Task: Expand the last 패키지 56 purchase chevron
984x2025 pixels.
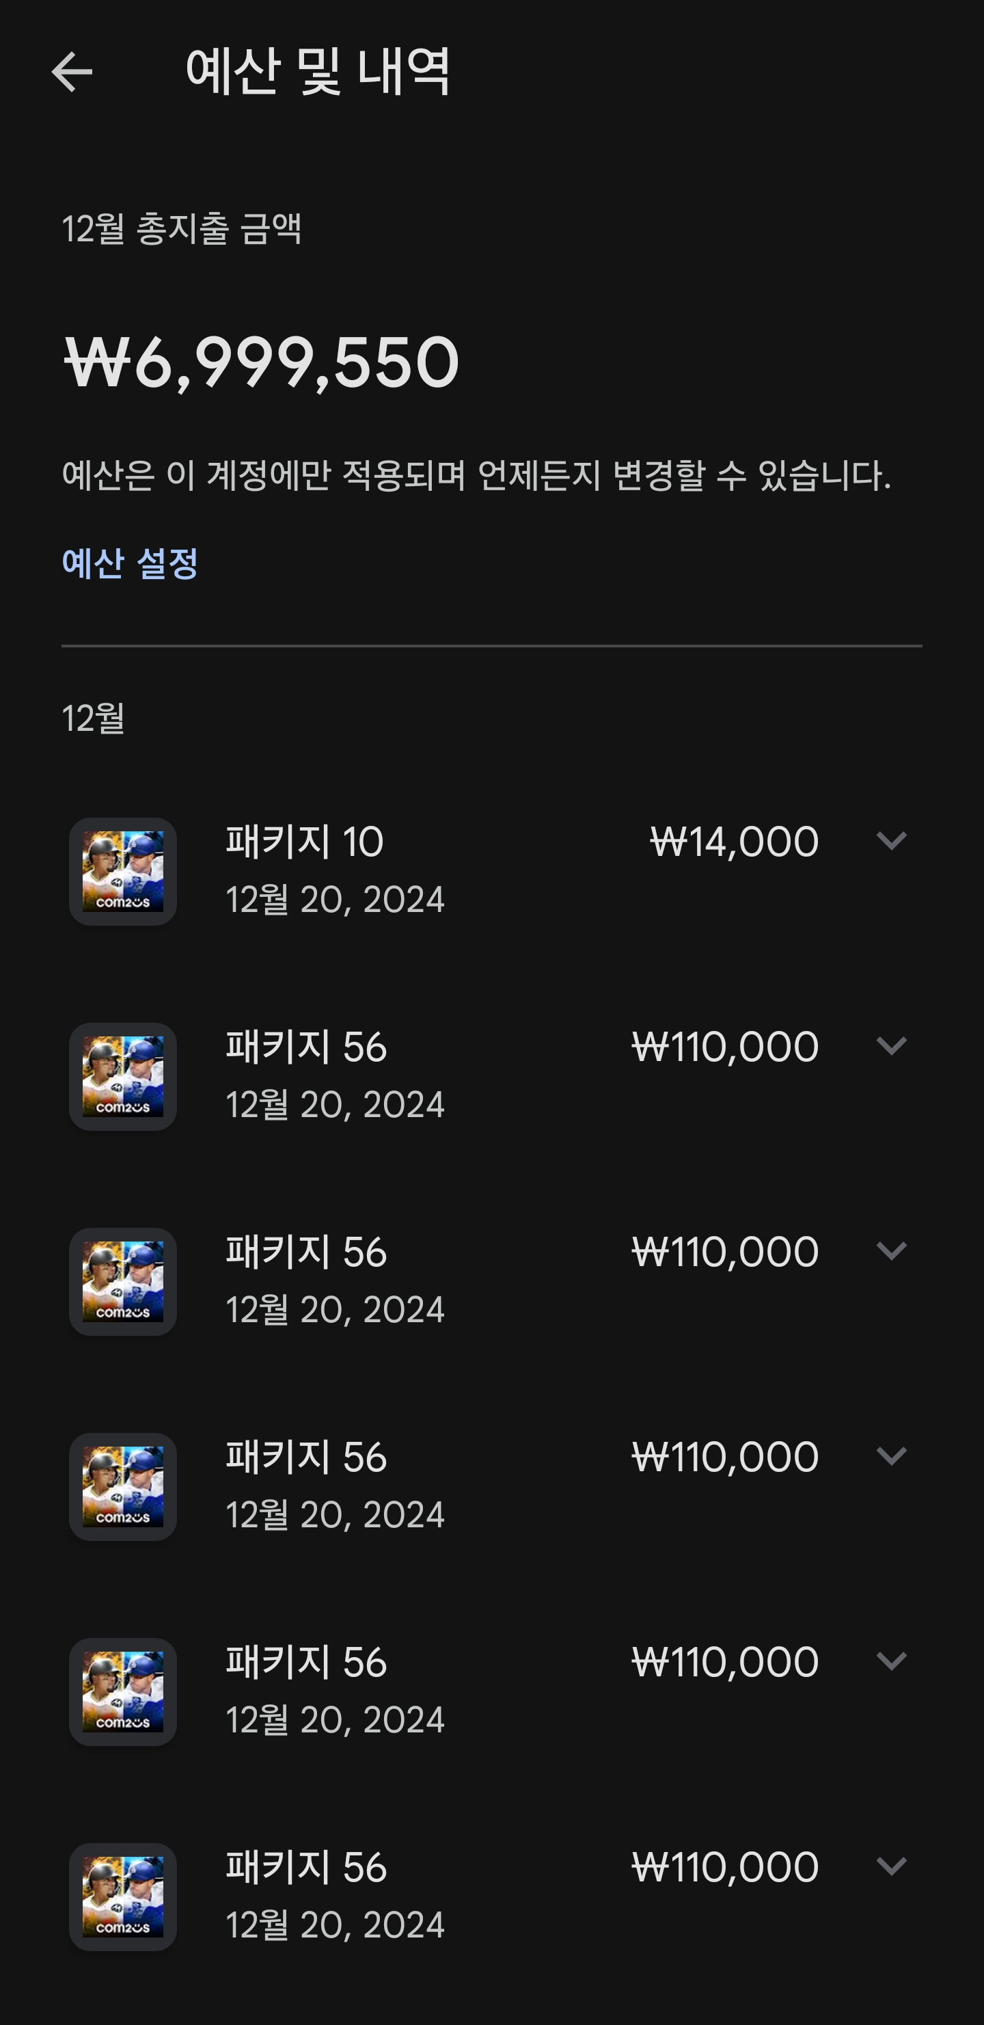Action: [x=891, y=1867]
